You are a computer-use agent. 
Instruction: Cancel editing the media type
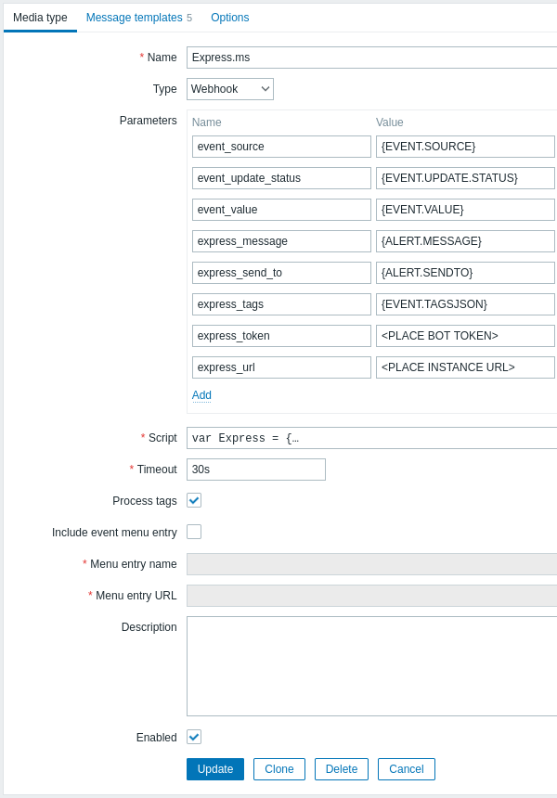(x=407, y=769)
